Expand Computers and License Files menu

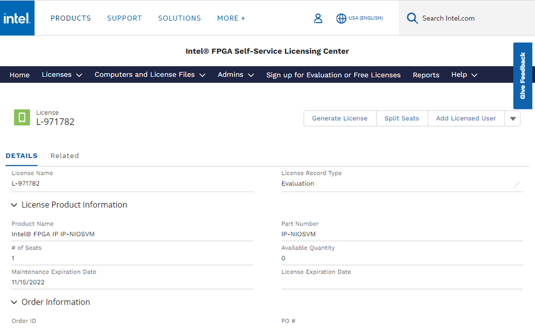[x=150, y=75]
